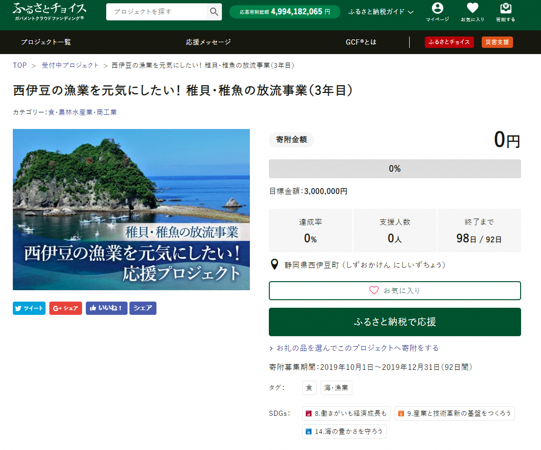Click the 災害支援 button
The height and width of the screenshot is (450, 541).
click(x=497, y=42)
